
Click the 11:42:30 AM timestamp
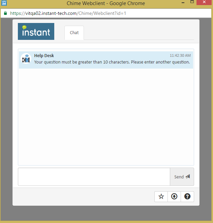pos(180,55)
